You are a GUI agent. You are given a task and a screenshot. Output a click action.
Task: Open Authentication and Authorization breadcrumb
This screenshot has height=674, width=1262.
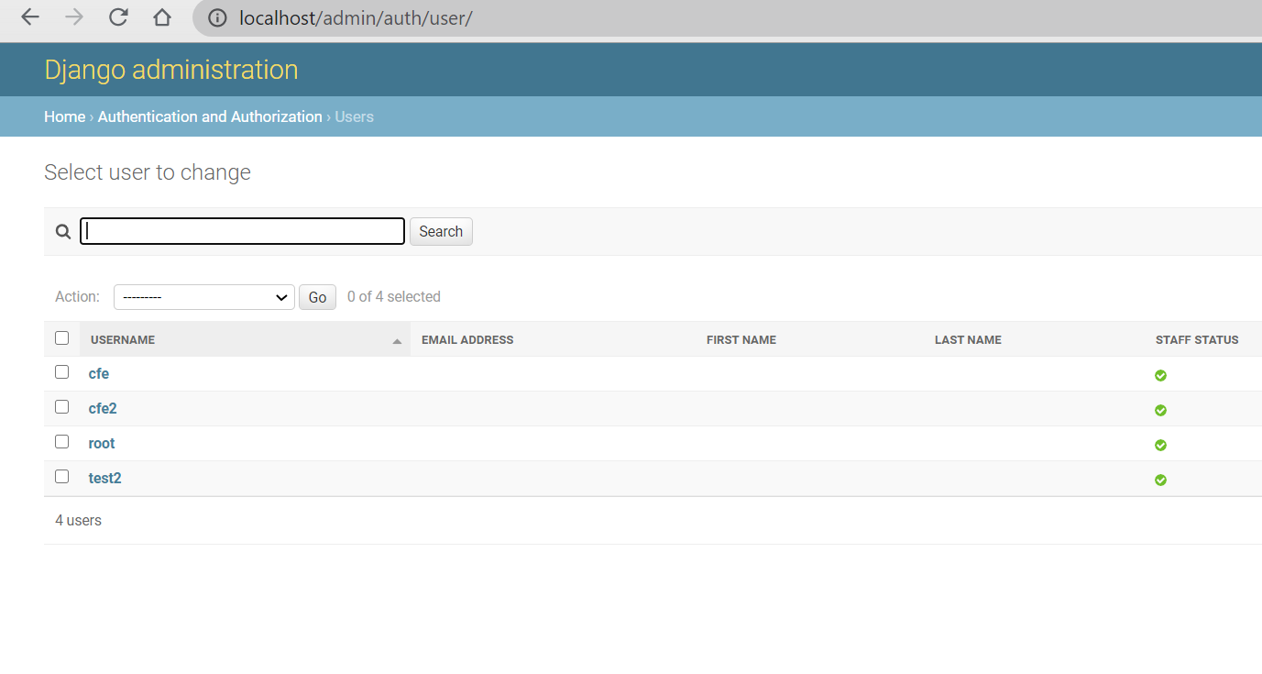pos(210,116)
